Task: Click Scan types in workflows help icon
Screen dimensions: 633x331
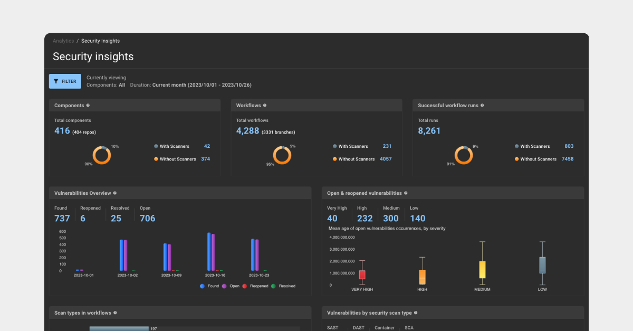Action: 115,313
